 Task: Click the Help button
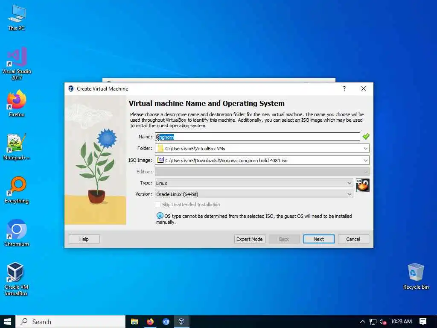pyautogui.click(x=84, y=239)
